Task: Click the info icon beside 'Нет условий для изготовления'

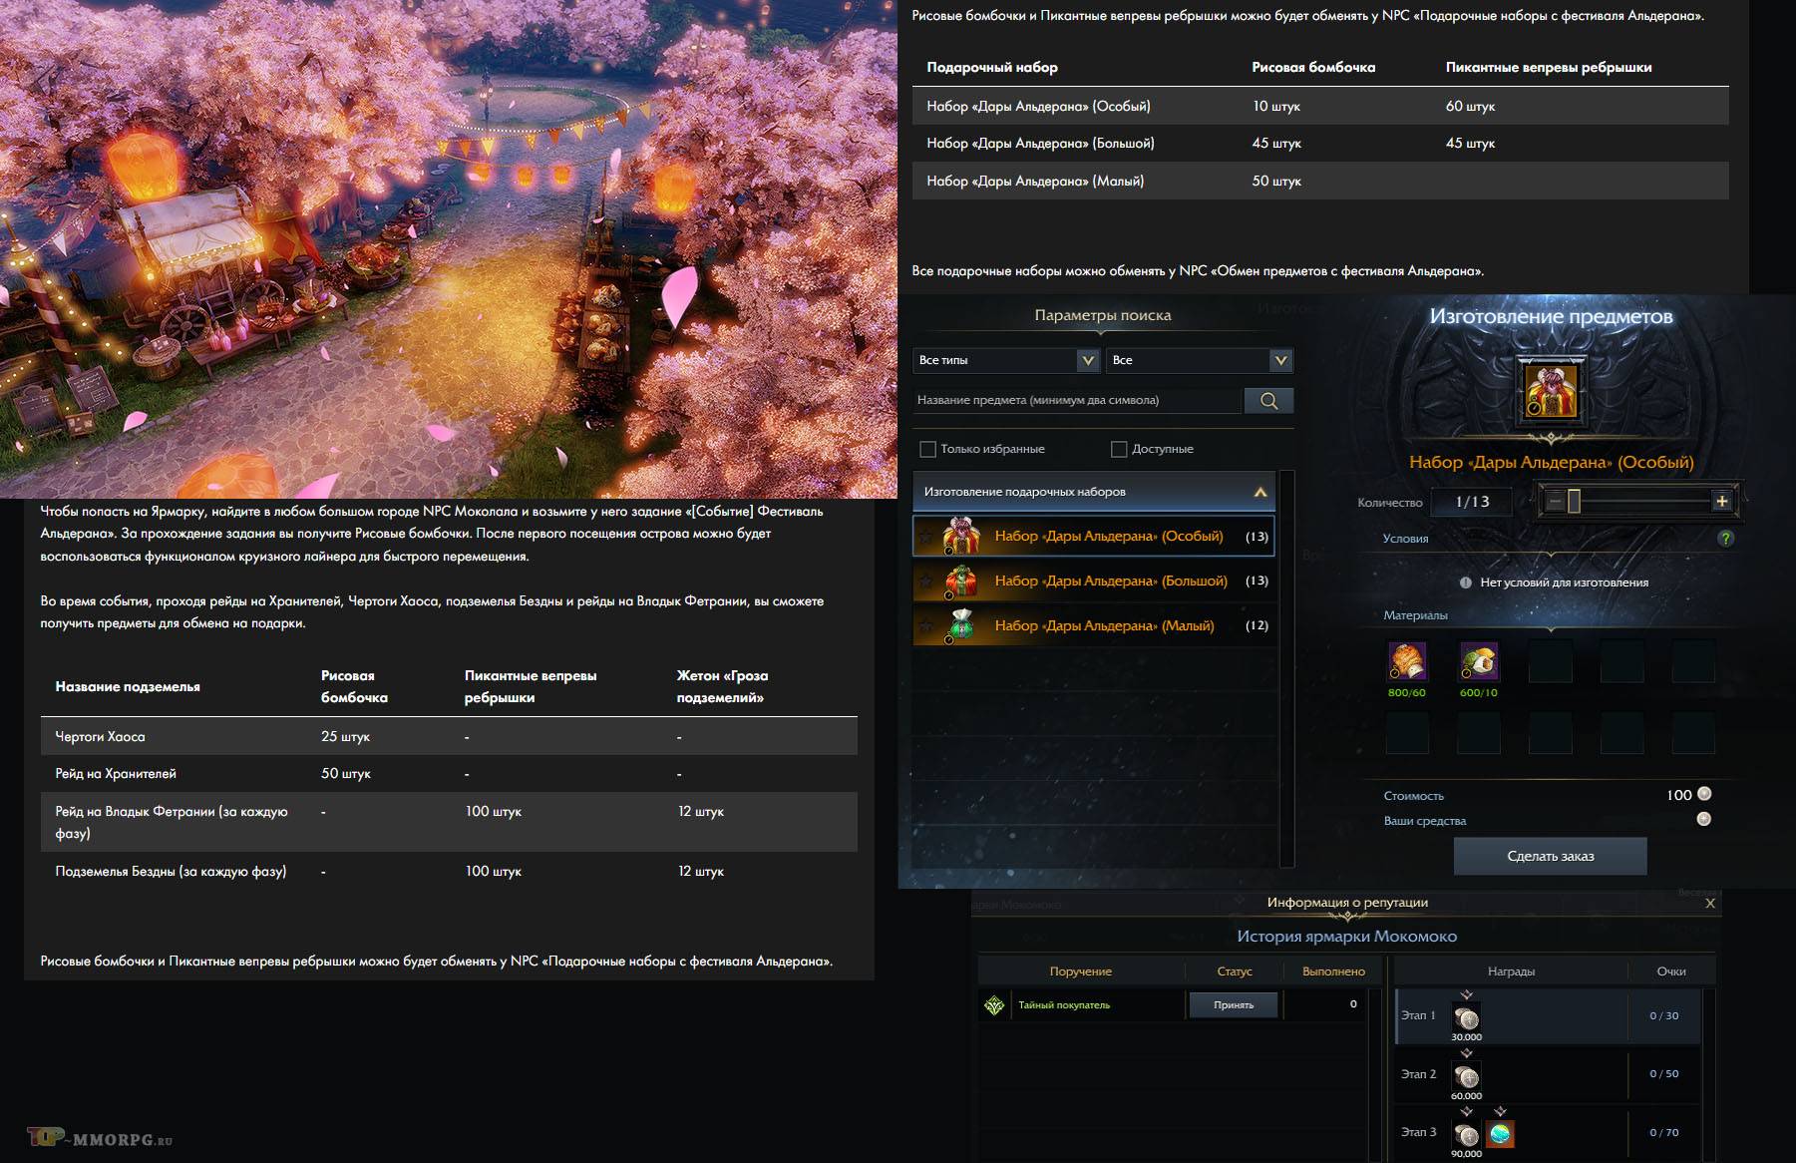Action: [1465, 582]
